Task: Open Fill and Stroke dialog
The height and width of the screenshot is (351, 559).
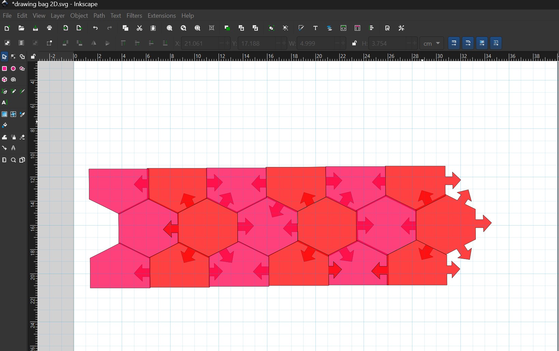Action: (x=301, y=28)
